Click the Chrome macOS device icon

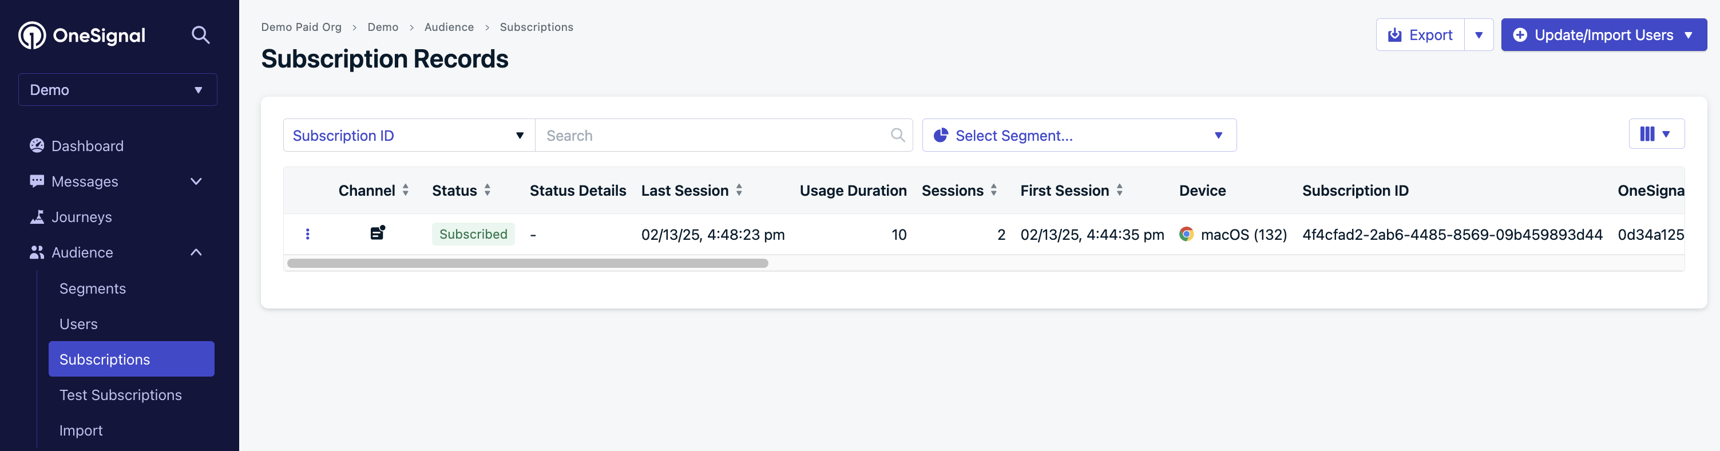1186,234
